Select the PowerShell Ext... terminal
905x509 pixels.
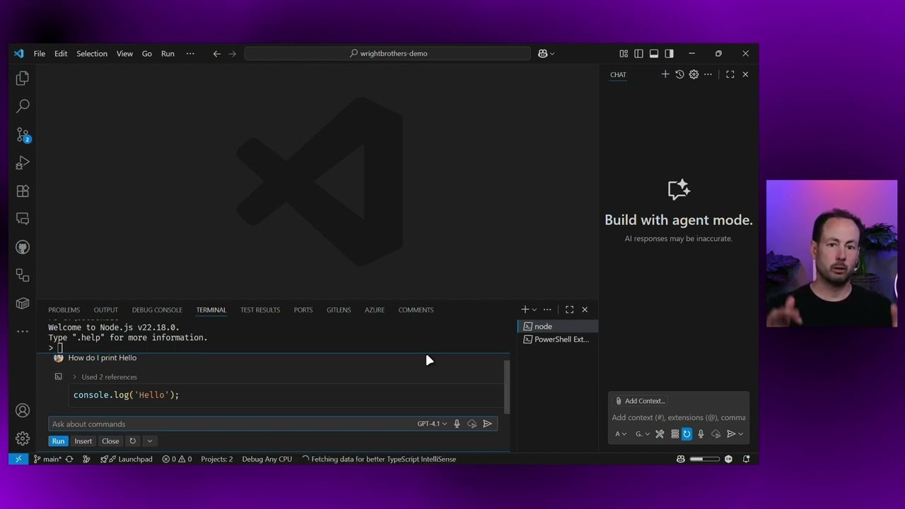tap(556, 339)
